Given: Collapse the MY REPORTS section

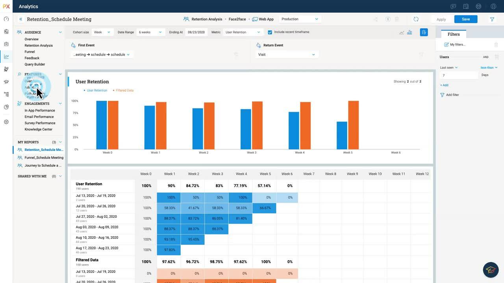Looking at the screenshot, I should [x=60, y=142].
